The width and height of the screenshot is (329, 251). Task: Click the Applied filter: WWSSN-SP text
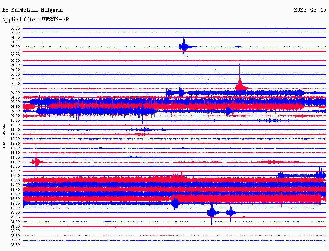35,20
